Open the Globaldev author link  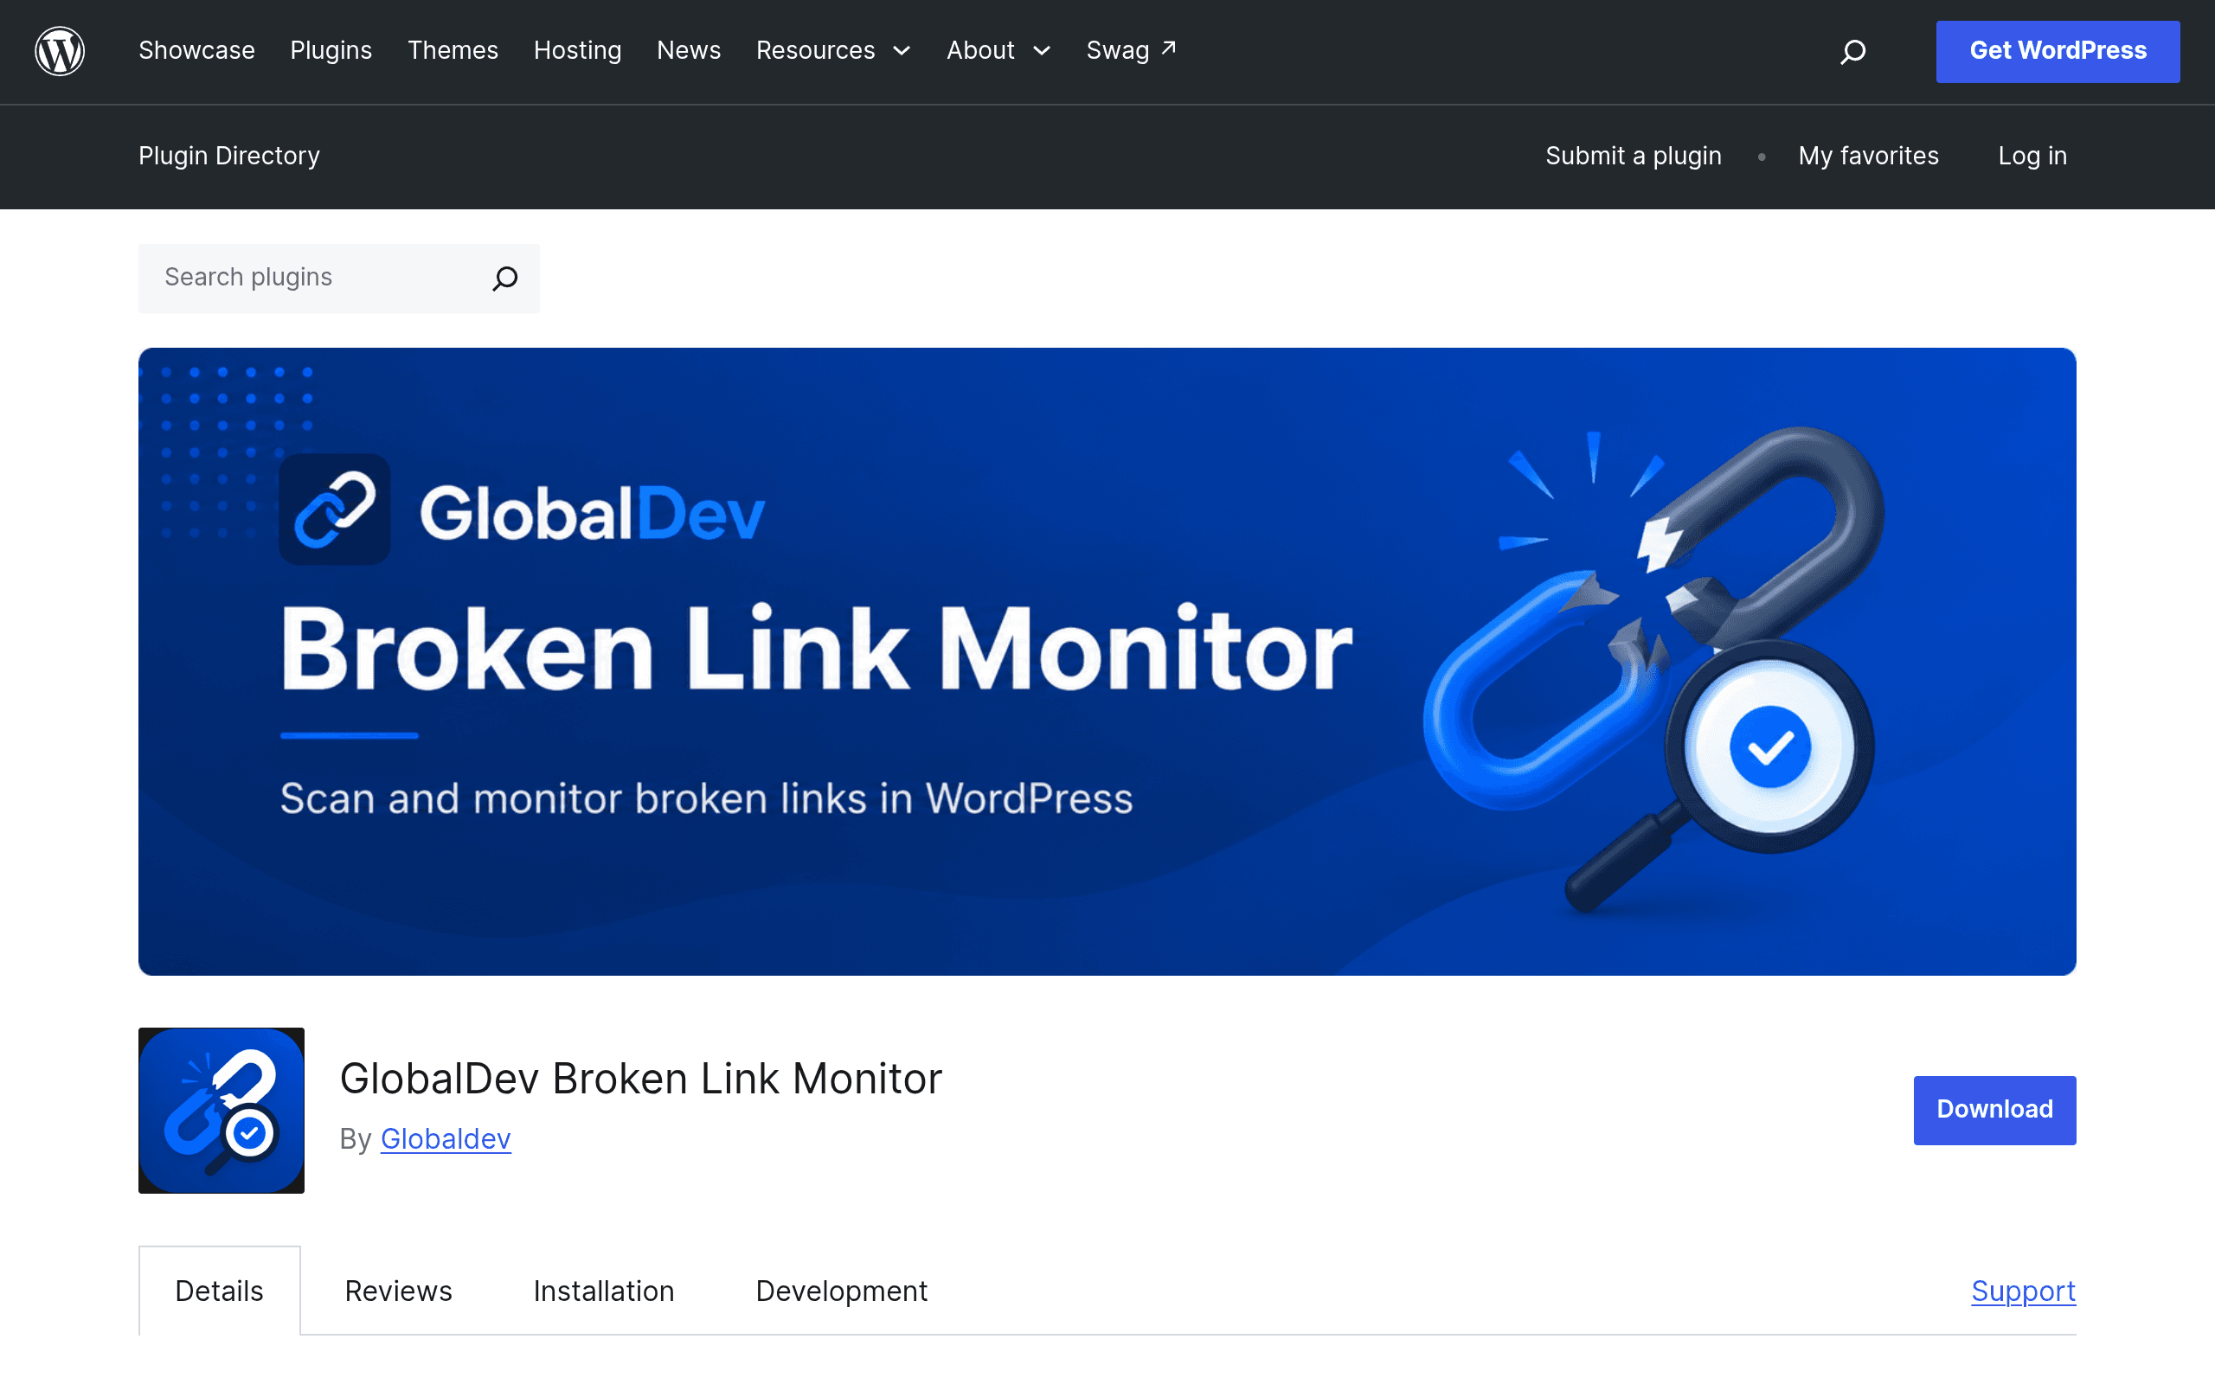point(446,1138)
